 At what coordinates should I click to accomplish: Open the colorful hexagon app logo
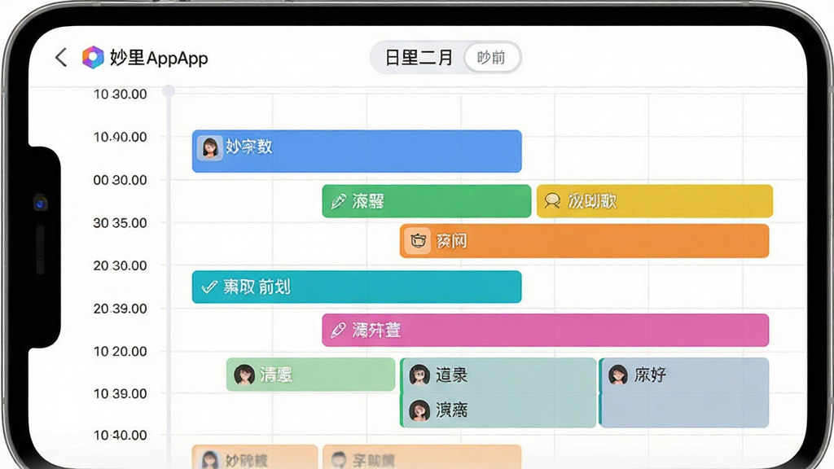click(93, 58)
